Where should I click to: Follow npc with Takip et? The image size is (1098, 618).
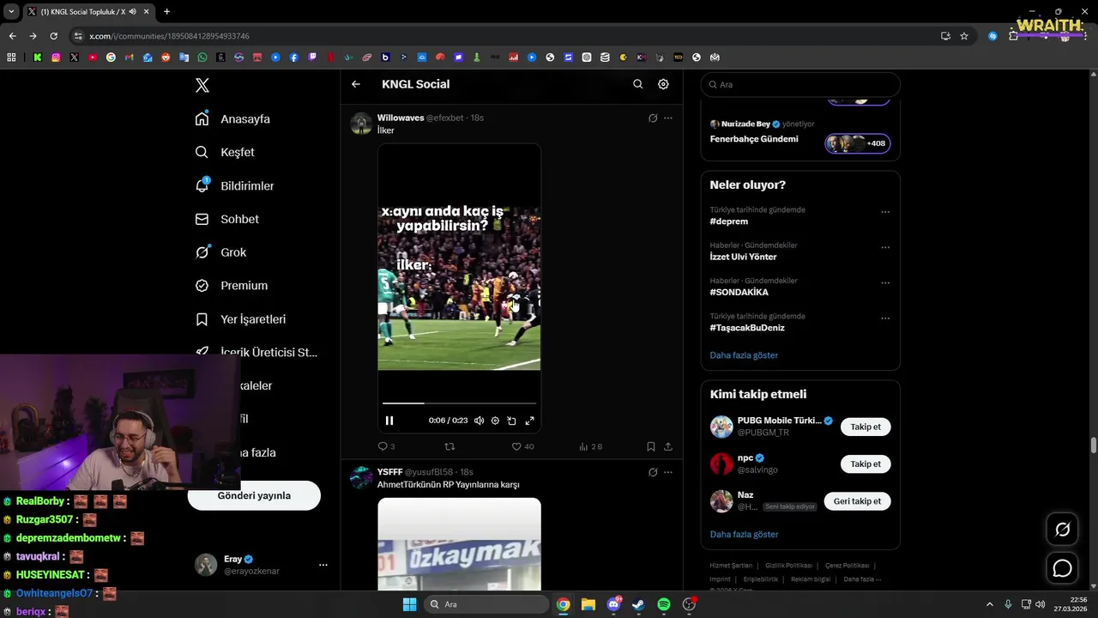(x=866, y=463)
